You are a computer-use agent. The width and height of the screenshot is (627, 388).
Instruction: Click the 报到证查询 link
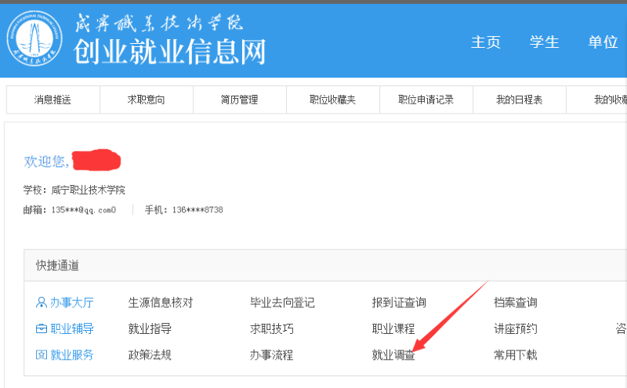399,303
